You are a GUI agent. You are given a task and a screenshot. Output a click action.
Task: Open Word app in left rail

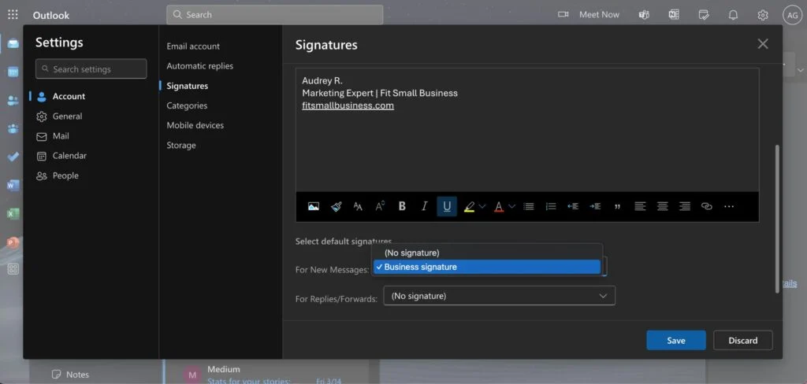(x=13, y=185)
